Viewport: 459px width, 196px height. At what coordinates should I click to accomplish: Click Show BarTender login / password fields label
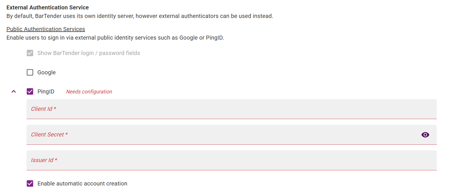coord(89,53)
